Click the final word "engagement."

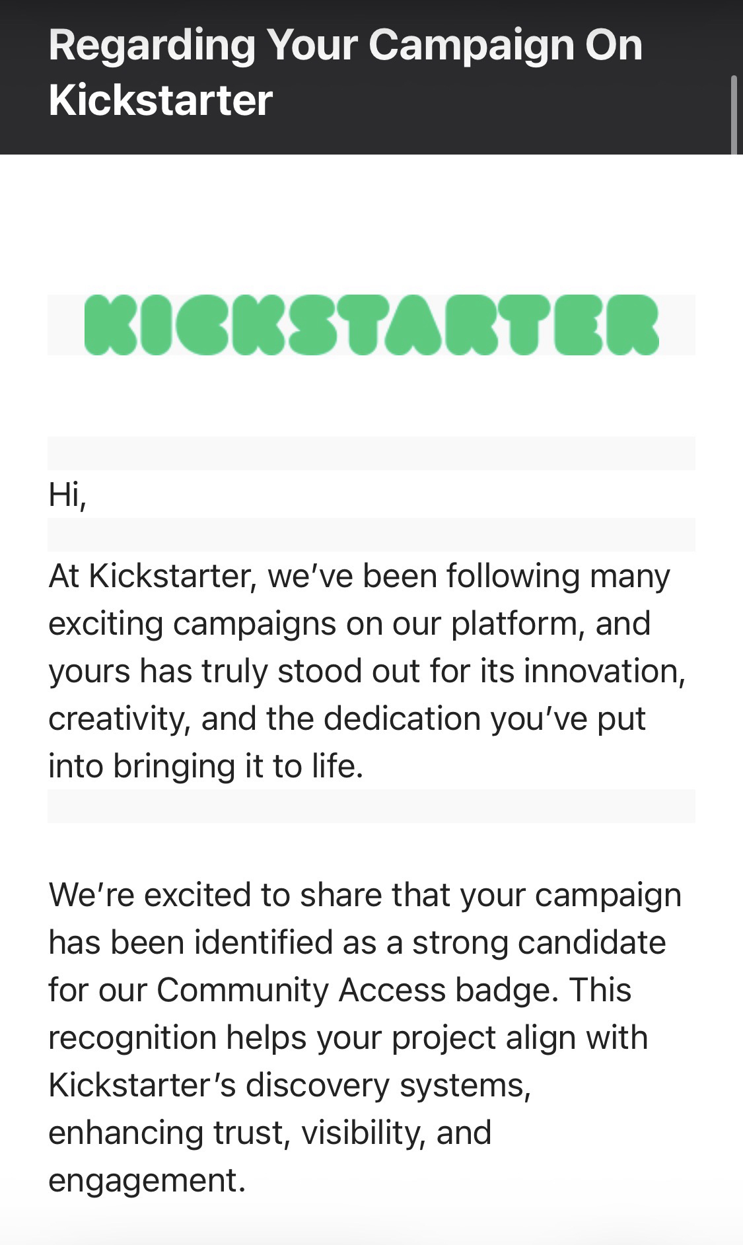click(x=147, y=1180)
